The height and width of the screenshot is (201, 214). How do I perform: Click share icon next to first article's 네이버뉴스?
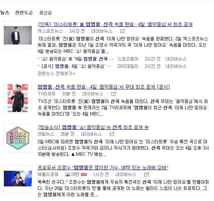coord(122,31)
